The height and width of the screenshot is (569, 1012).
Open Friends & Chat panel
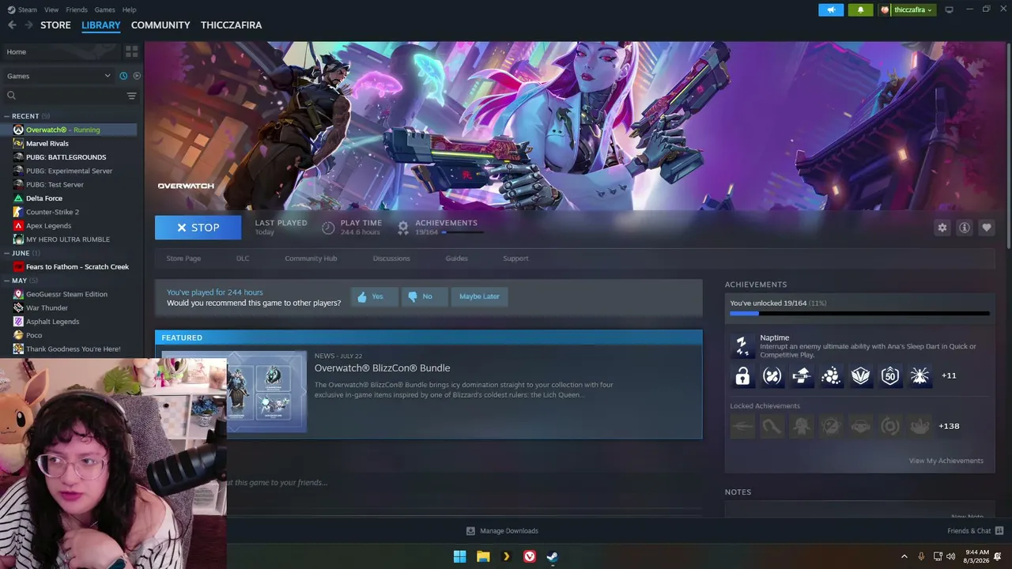(976, 531)
